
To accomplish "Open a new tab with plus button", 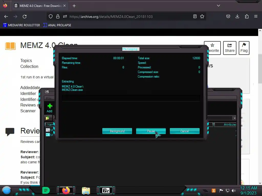I will coord(74,6).
